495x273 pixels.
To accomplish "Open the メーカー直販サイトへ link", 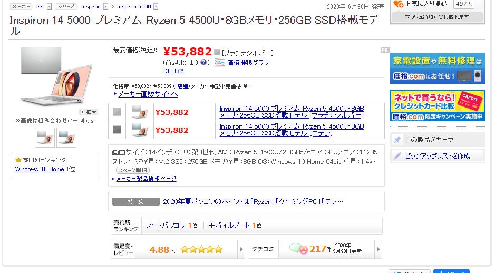I will click(x=148, y=94).
